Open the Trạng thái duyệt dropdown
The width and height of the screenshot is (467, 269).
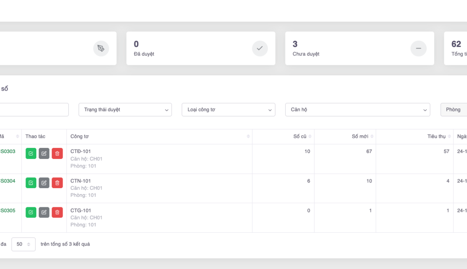coord(125,110)
